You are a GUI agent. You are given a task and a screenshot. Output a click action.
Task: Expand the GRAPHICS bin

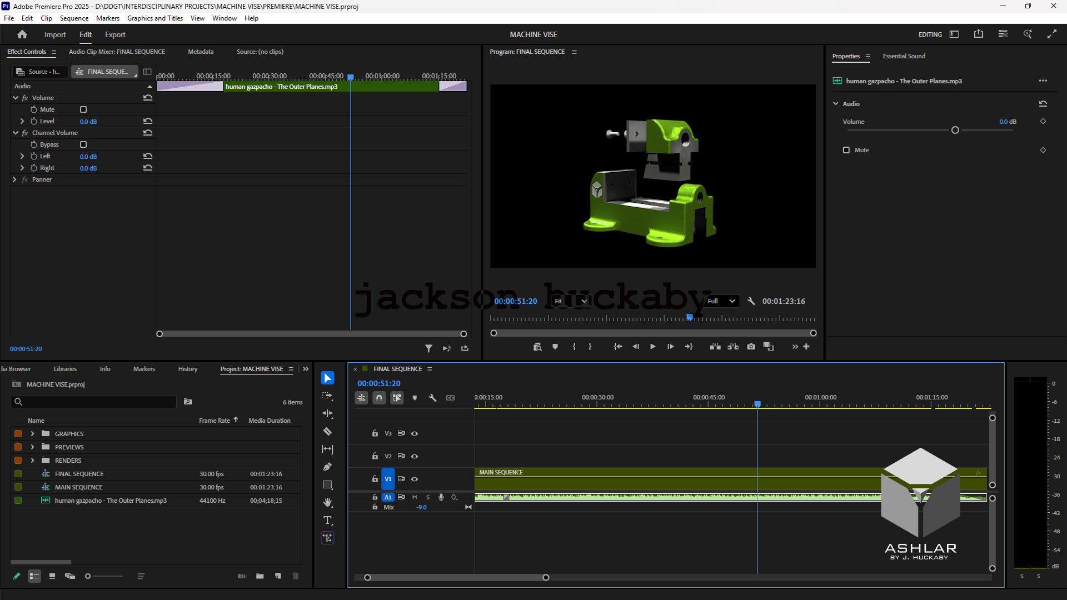pos(32,434)
